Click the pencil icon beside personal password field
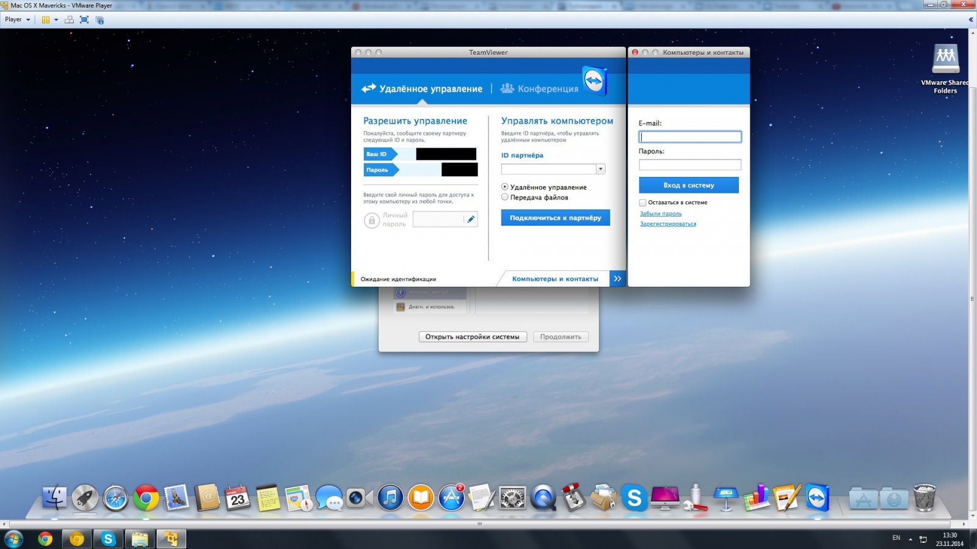The height and width of the screenshot is (549, 977). coord(471,219)
